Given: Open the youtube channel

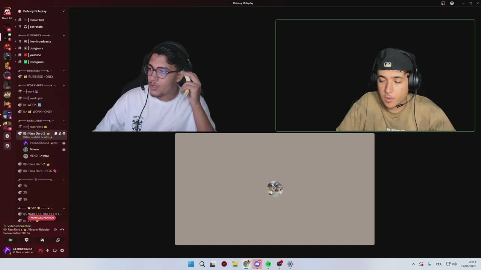Looking at the screenshot, I should pos(41,55).
